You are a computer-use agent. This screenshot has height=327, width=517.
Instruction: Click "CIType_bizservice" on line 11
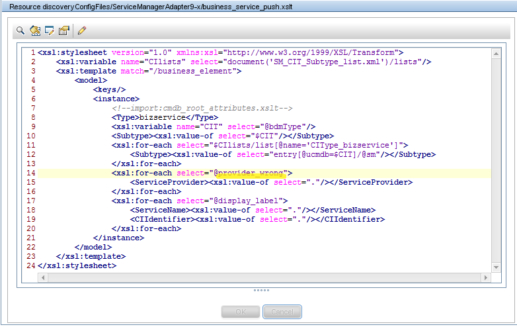tap(350, 145)
